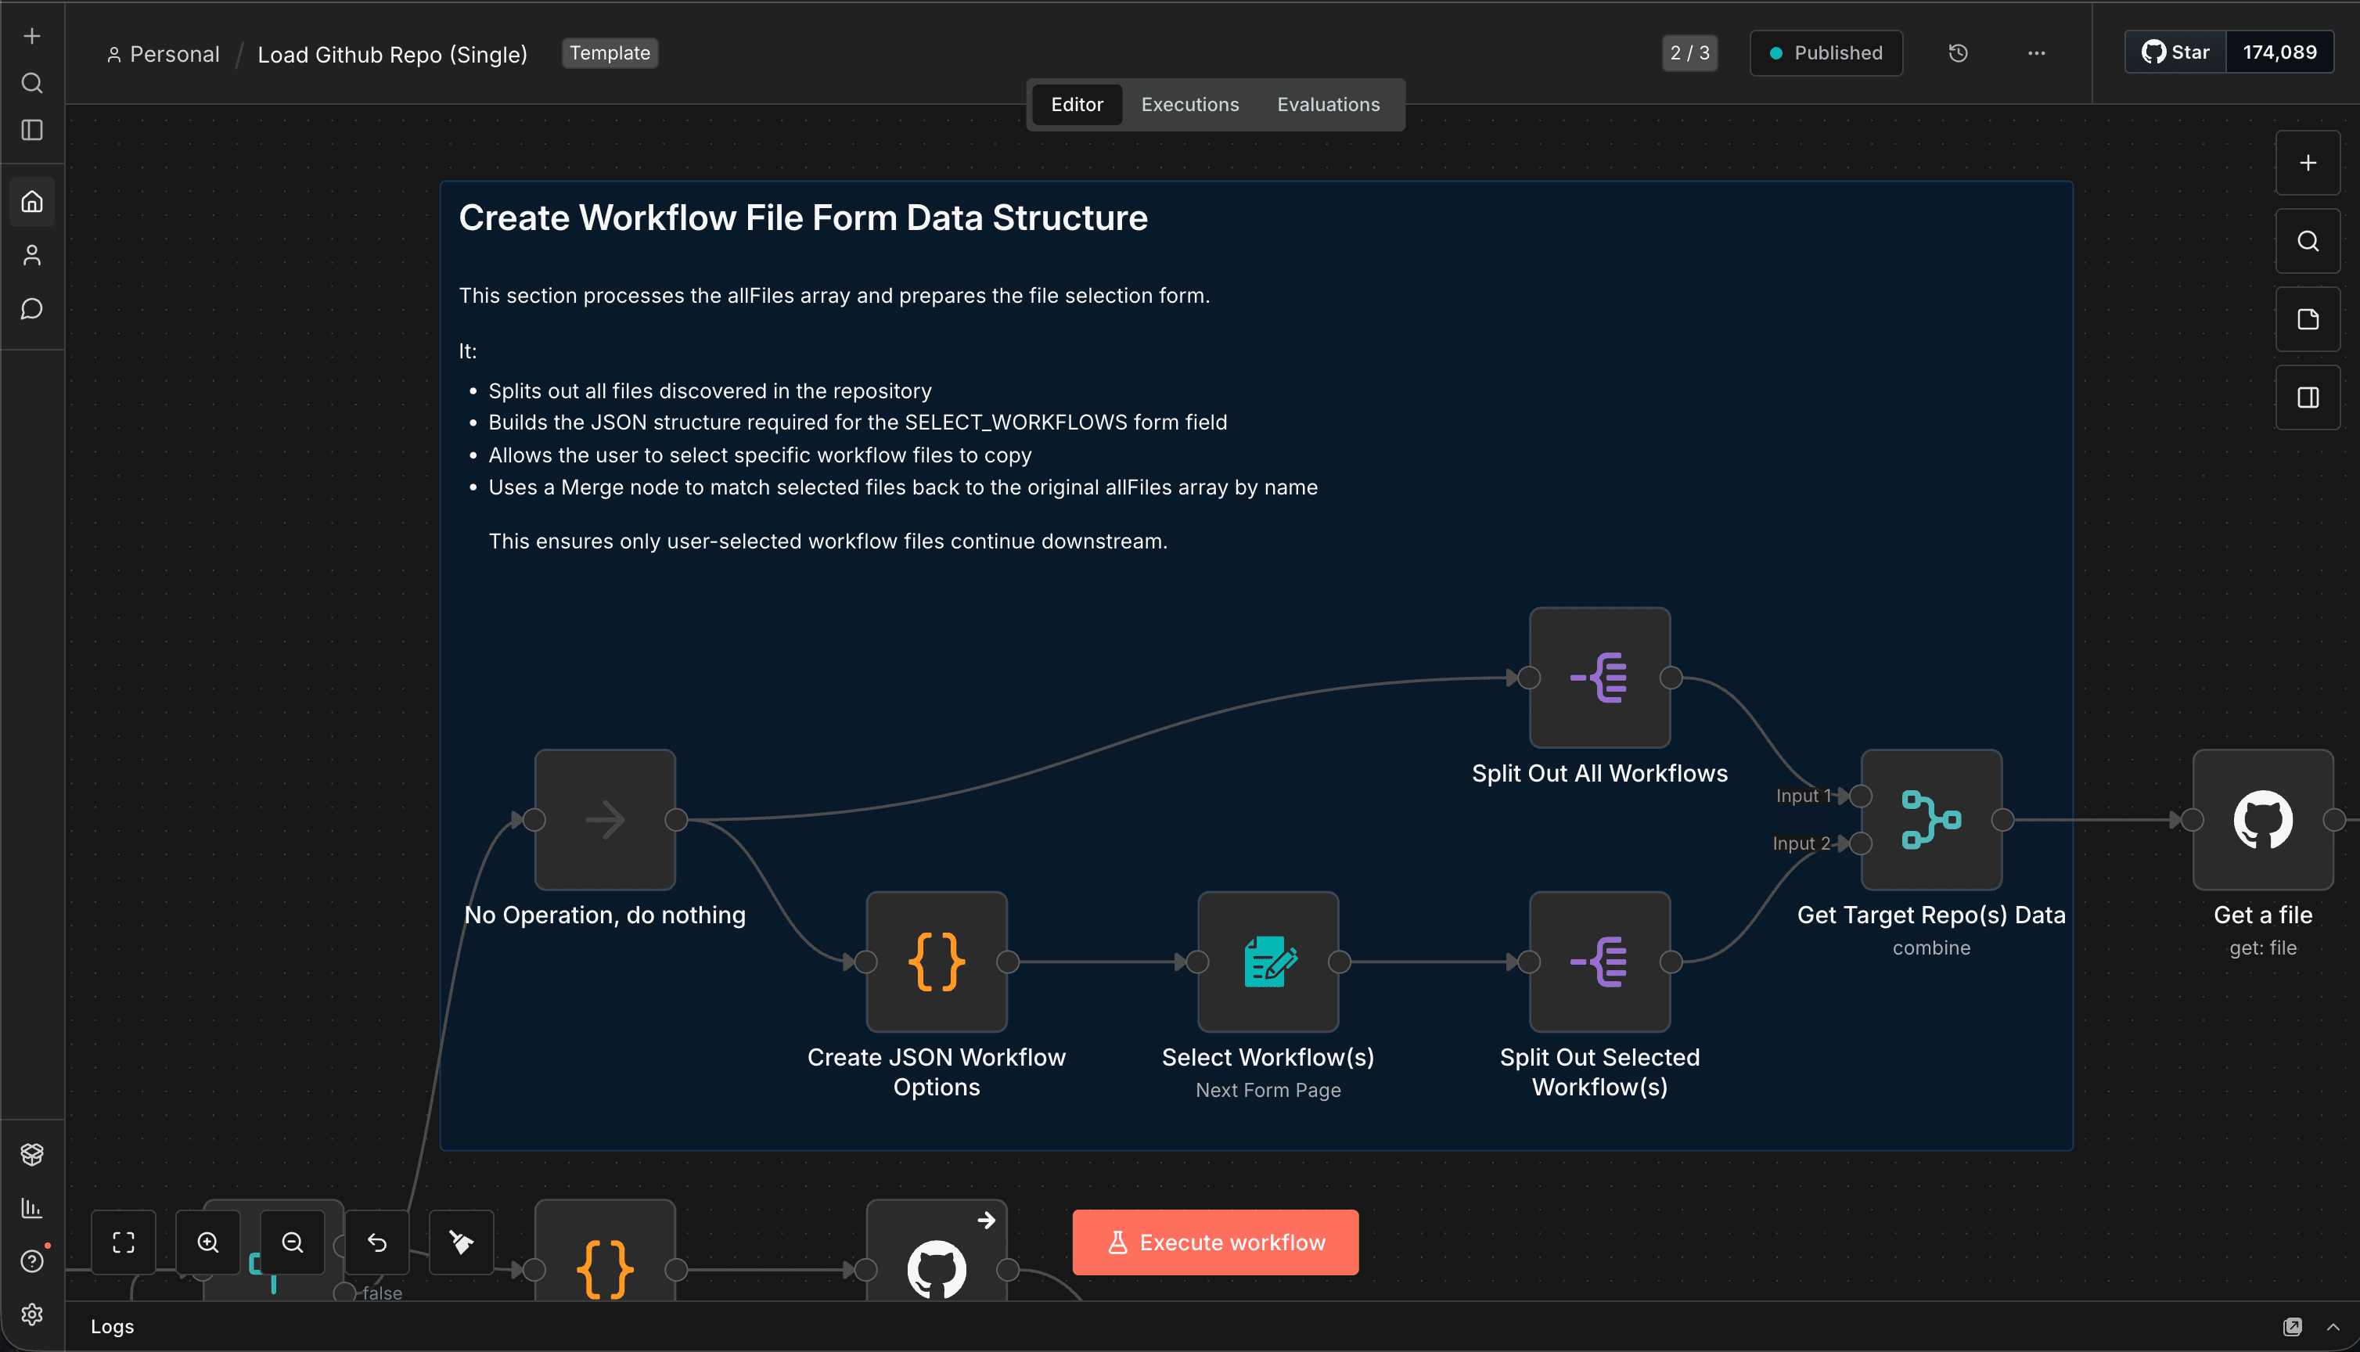2360x1352 pixels.
Task: Switch to the Executions tab
Action: click(1189, 104)
